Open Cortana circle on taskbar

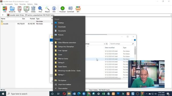point(52,94)
